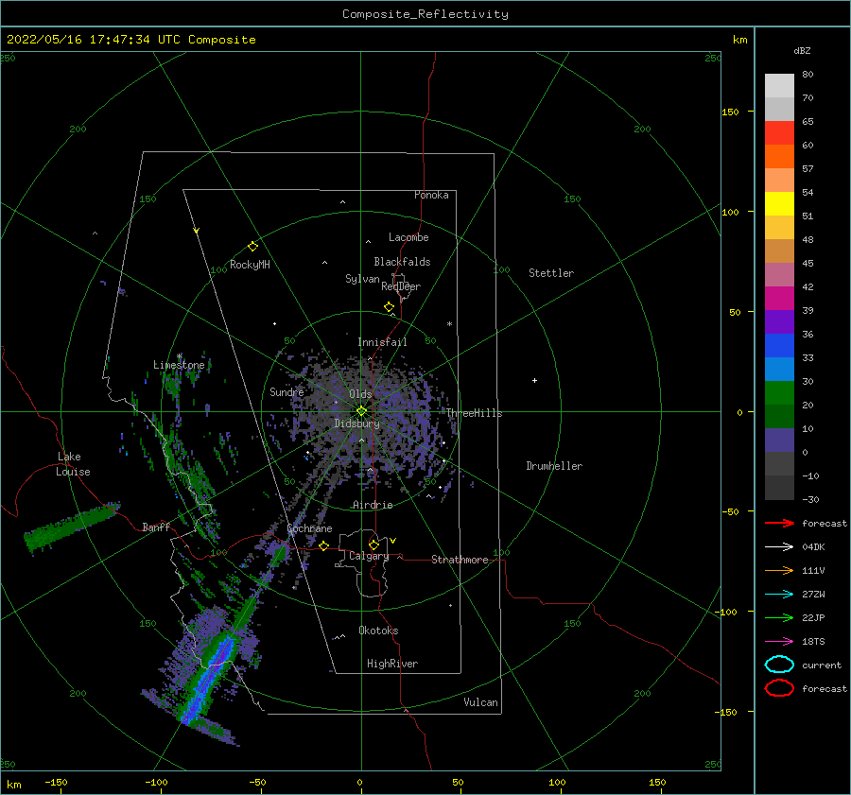Click the Ponoka city label
The height and width of the screenshot is (795, 851).
coord(431,195)
